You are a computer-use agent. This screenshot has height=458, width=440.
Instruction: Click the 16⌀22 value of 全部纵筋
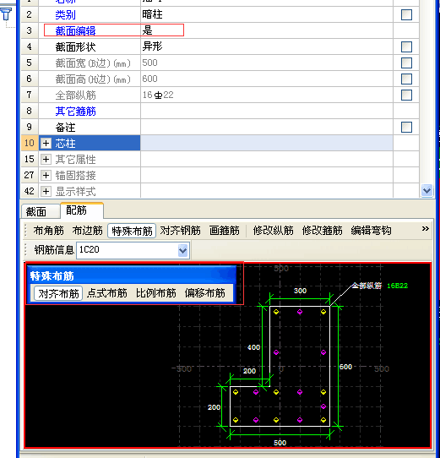(x=158, y=95)
